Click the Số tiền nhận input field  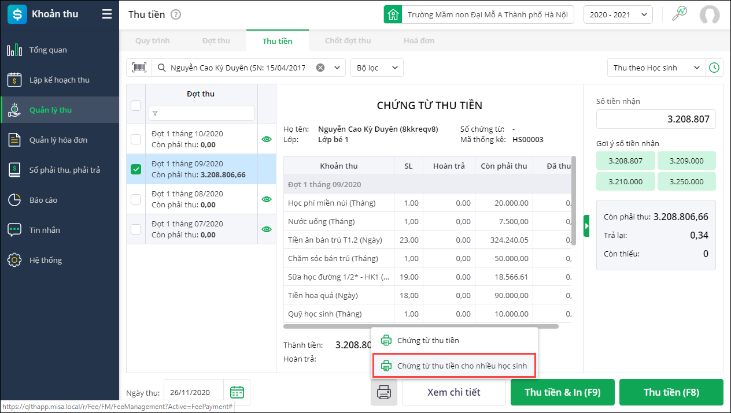656,120
